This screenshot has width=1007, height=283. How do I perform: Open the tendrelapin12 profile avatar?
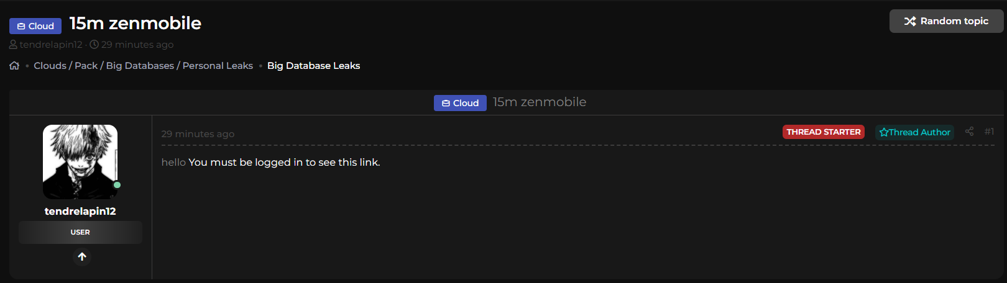[80, 161]
